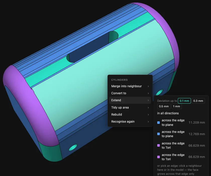211x176 pixels.
Task: Open the Convert to submenu
Action: (130, 93)
